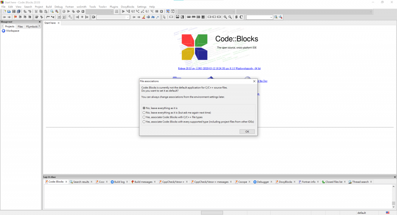Open the jump-to combo box after tag icon
Viewport: 397px width, 215px height.
[x=113, y=17]
